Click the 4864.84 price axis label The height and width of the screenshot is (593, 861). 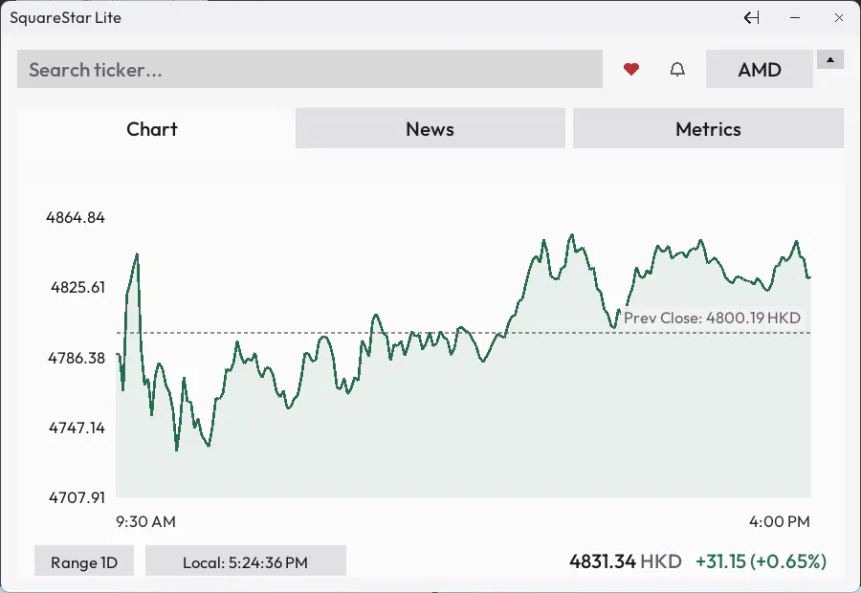pos(76,217)
